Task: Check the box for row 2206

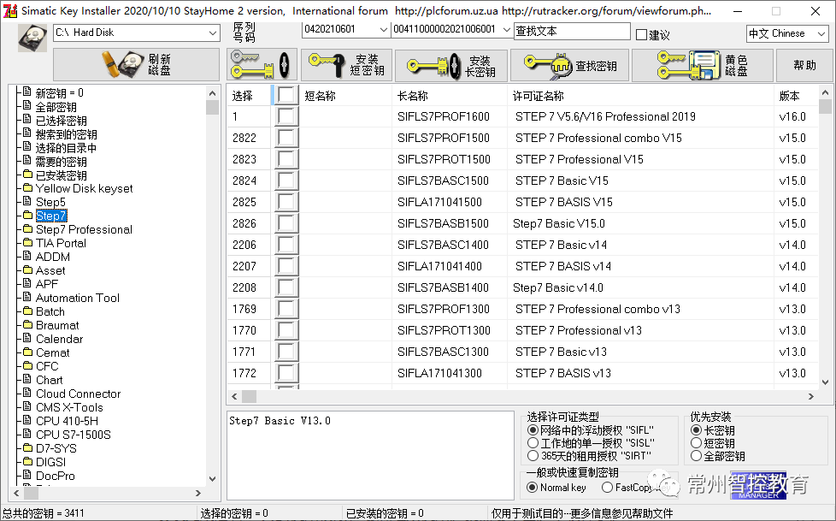Action: point(286,245)
